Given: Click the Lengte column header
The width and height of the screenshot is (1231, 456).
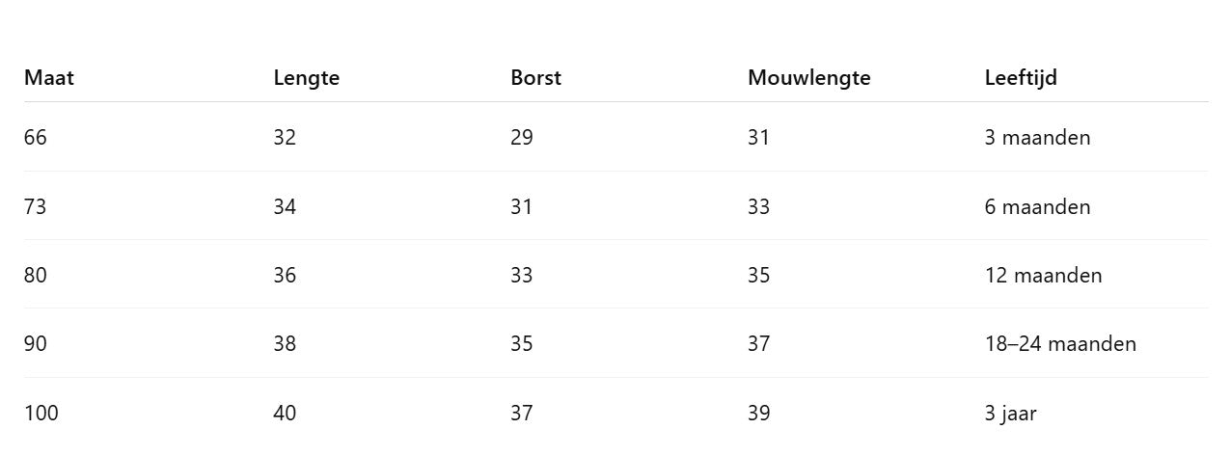Looking at the screenshot, I should pos(306,78).
